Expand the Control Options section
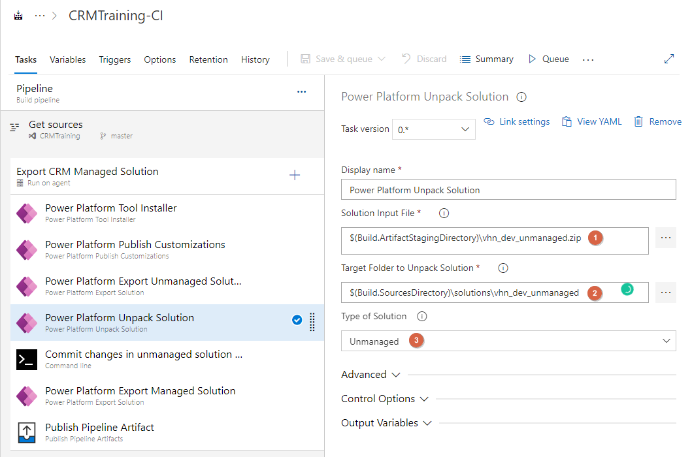 [x=385, y=399]
